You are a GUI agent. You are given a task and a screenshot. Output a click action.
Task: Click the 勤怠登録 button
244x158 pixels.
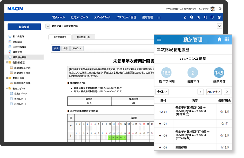pyautogui.click(x=24, y=26)
